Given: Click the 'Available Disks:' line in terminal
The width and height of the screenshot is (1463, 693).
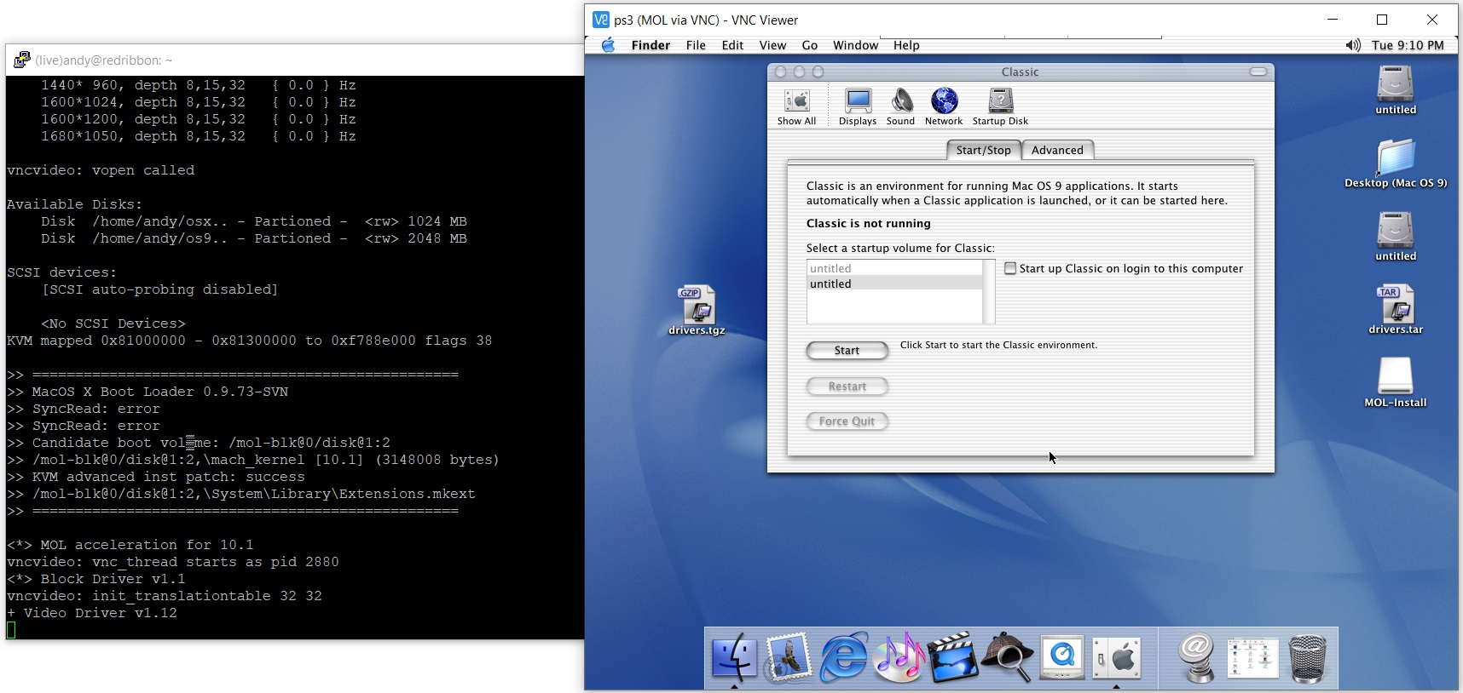Looking at the screenshot, I should pyautogui.click(x=75, y=204).
